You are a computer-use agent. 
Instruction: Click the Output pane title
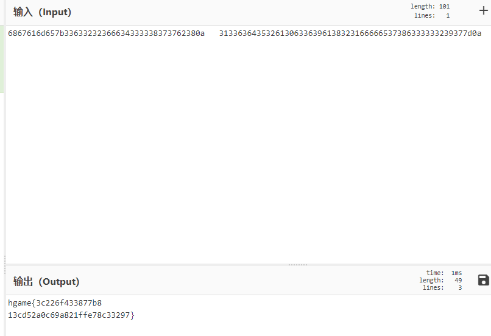(x=46, y=282)
